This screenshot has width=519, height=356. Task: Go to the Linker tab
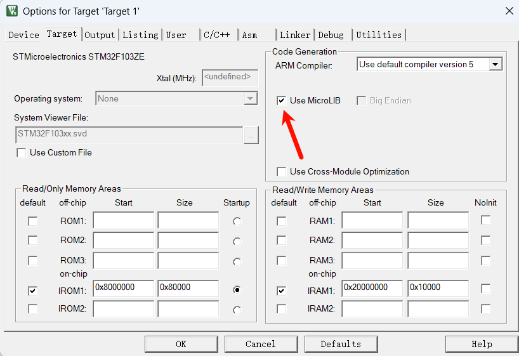295,35
